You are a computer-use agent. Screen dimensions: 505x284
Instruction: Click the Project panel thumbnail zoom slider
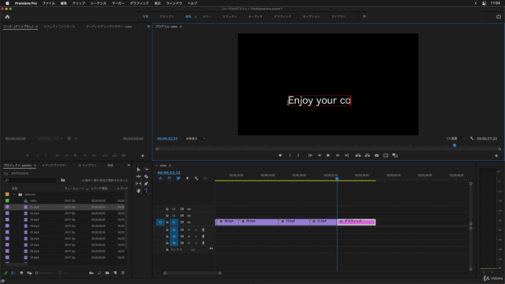(44, 273)
